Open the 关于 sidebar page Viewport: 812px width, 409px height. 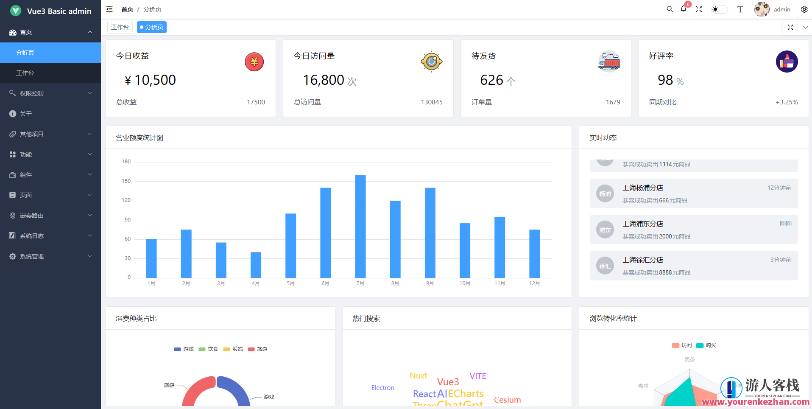[x=50, y=113]
